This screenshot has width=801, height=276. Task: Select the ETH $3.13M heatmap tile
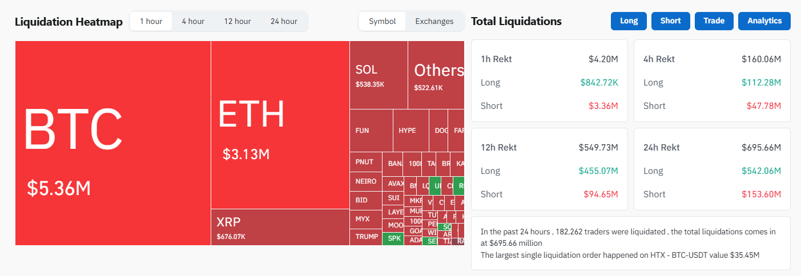(280, 124)
